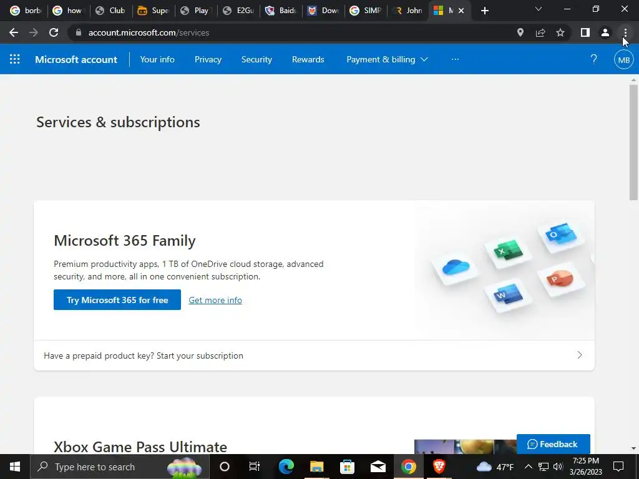
Task: Open Cortana circle icon on taskbar
Action: (225, 467)
